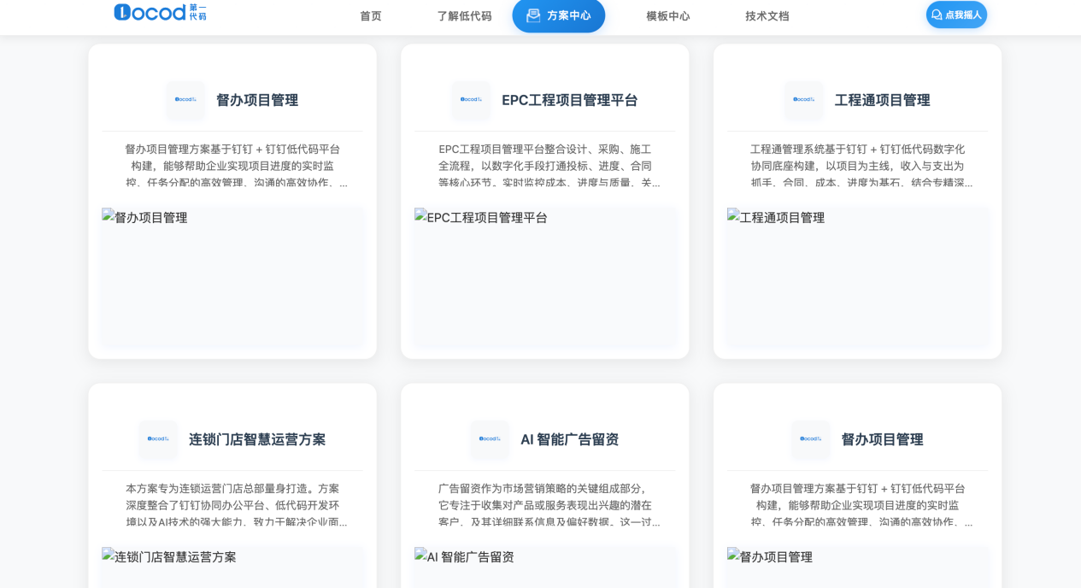Open the 了解低代码 navigation item

464,15
